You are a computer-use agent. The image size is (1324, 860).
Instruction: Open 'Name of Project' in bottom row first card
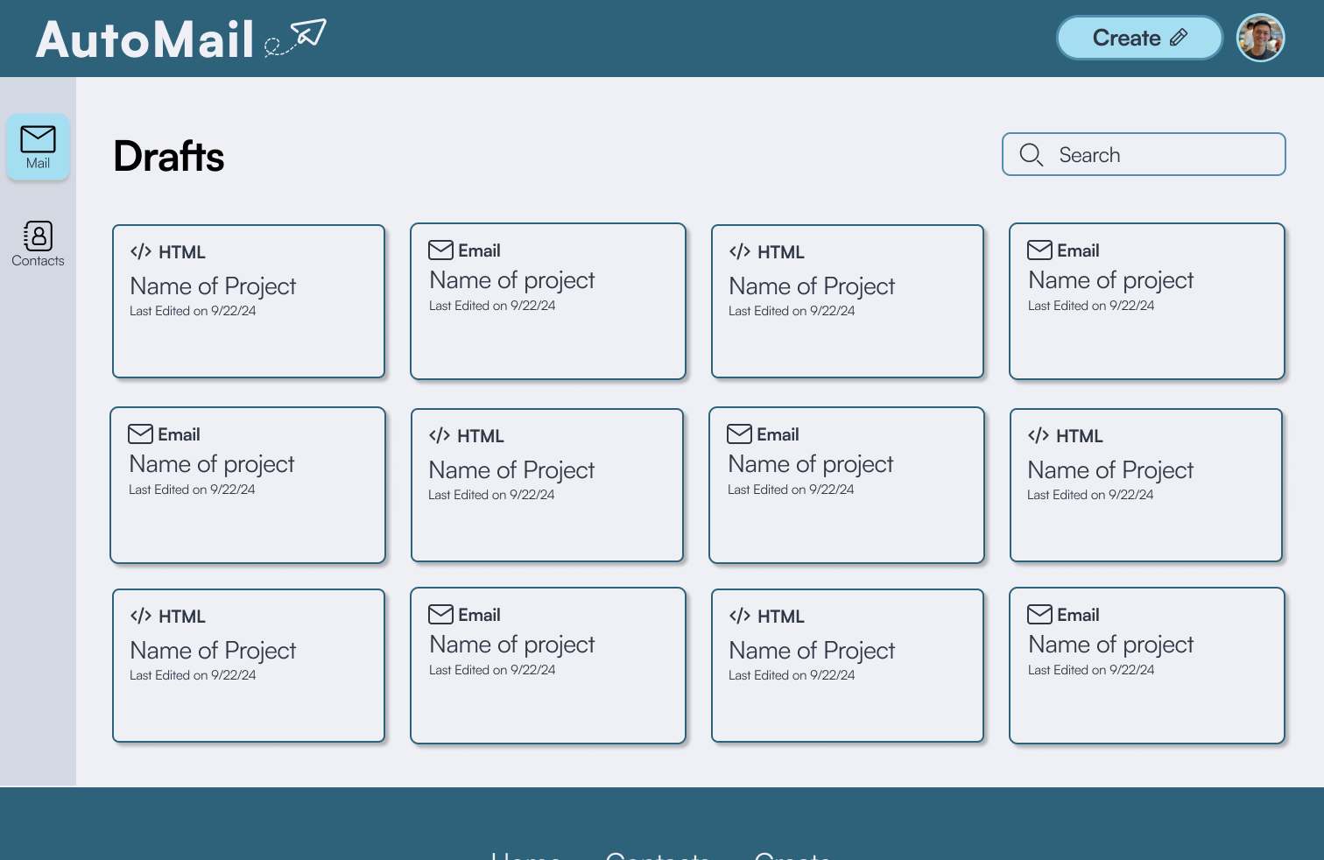click(213, 651)
